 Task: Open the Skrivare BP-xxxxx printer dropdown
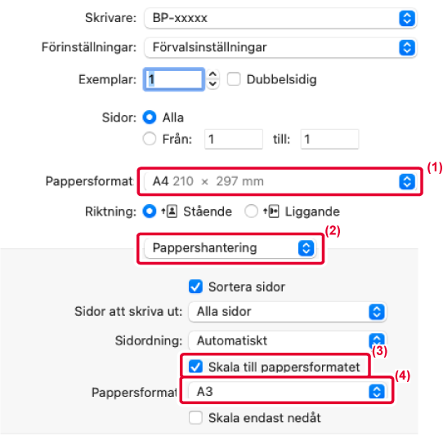point(280,18)
